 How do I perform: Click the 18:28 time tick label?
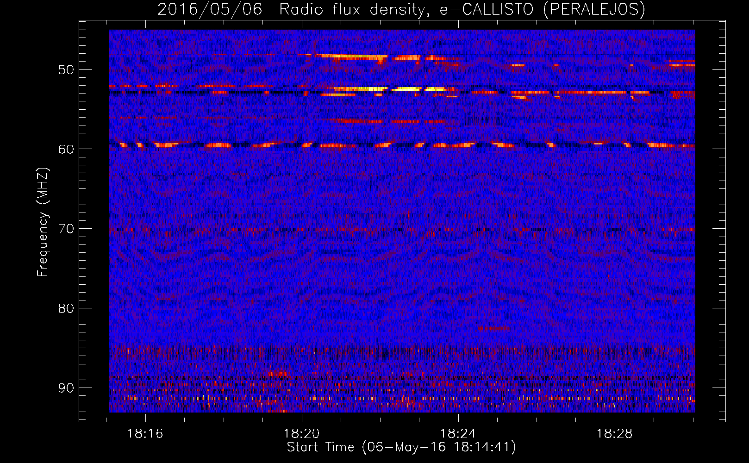[x=615, y=434]
